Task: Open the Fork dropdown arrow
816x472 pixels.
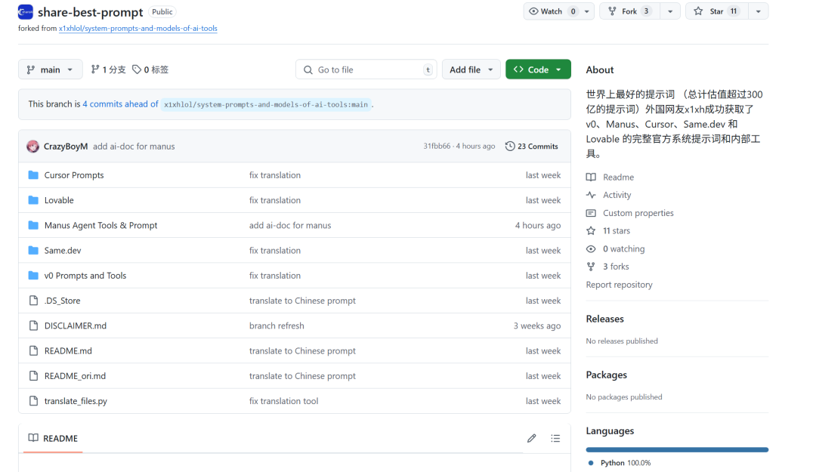Action: (x=670, y=11)
